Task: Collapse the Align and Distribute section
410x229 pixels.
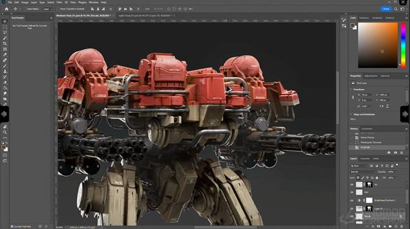Action: 351,115
